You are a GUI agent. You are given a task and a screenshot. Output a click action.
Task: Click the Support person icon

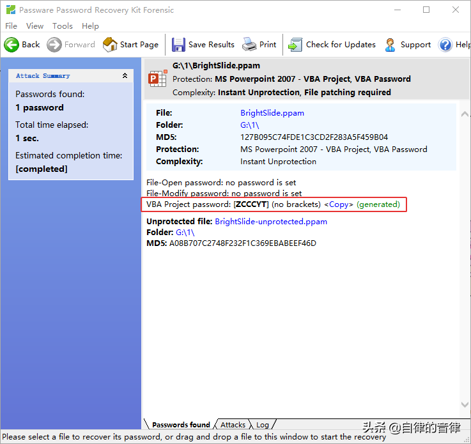(x=390, y=45)
